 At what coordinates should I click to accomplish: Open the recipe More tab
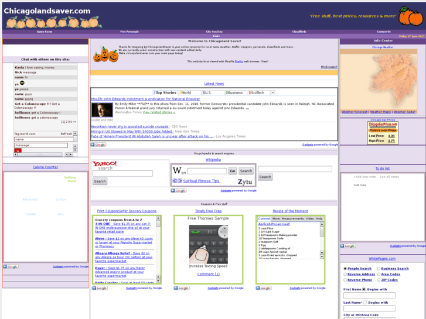276,218
